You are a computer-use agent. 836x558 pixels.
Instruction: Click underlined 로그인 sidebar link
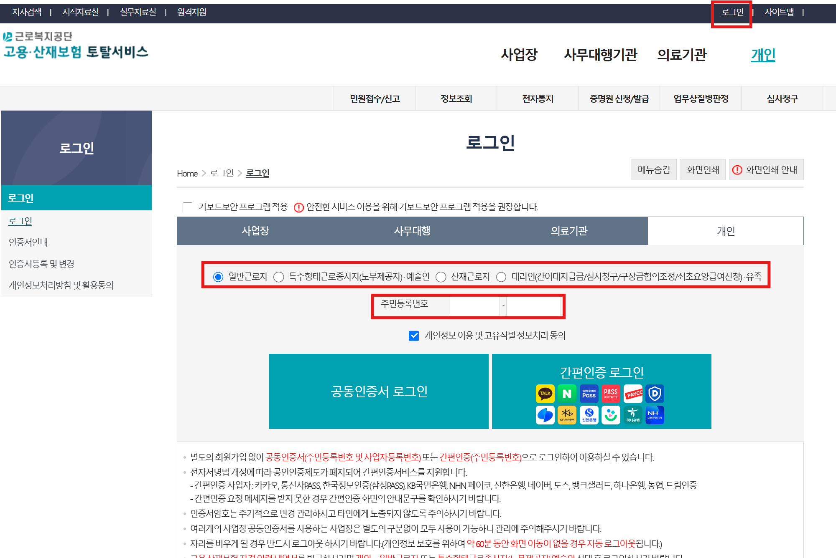pyautogui.click(x=20, y=221)
